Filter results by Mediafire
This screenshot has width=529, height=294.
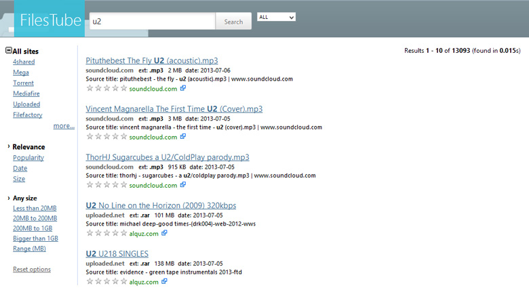click(26, 93)
